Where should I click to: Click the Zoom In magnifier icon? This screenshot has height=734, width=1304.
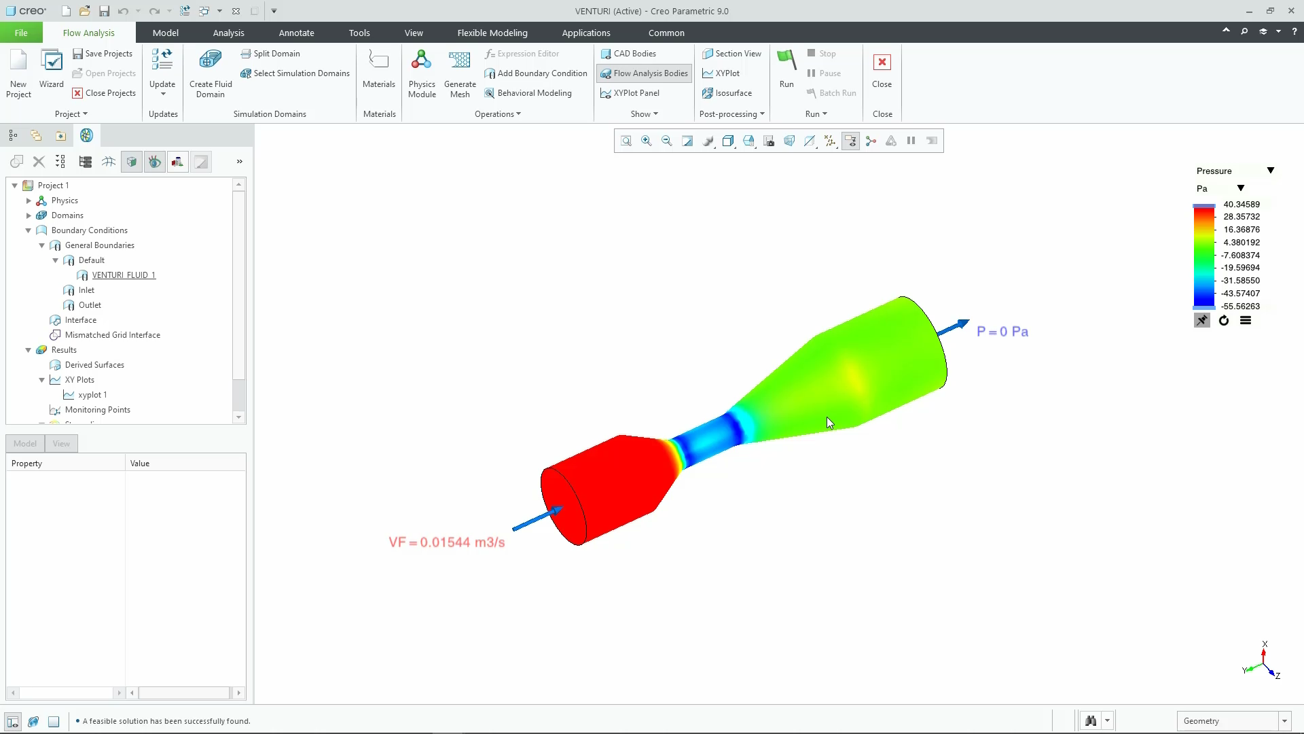647,141
